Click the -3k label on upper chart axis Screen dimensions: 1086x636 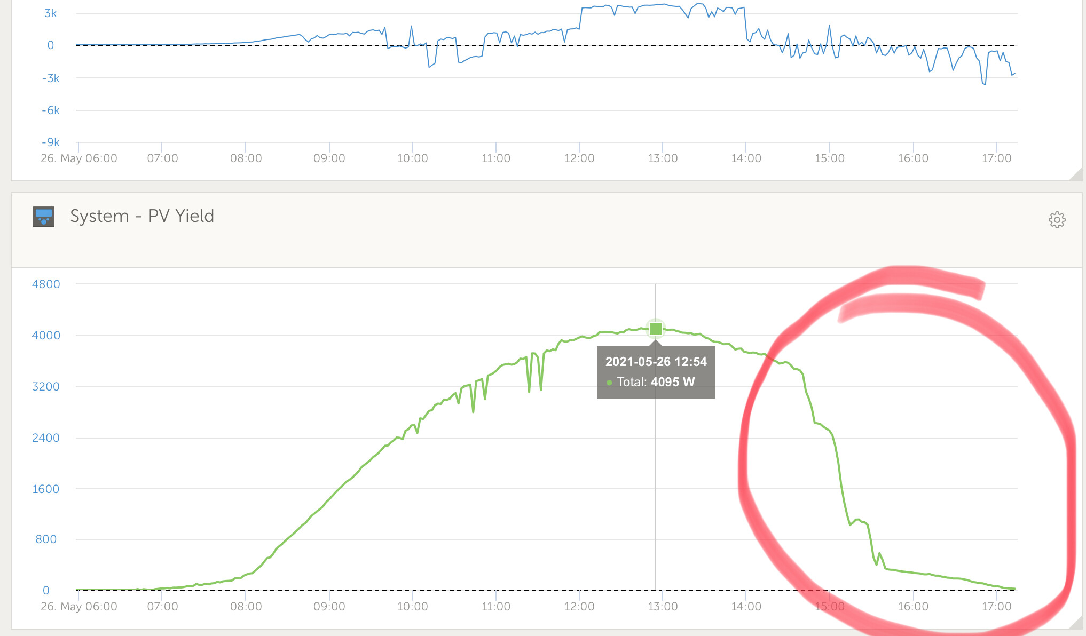tap(51, 78)
